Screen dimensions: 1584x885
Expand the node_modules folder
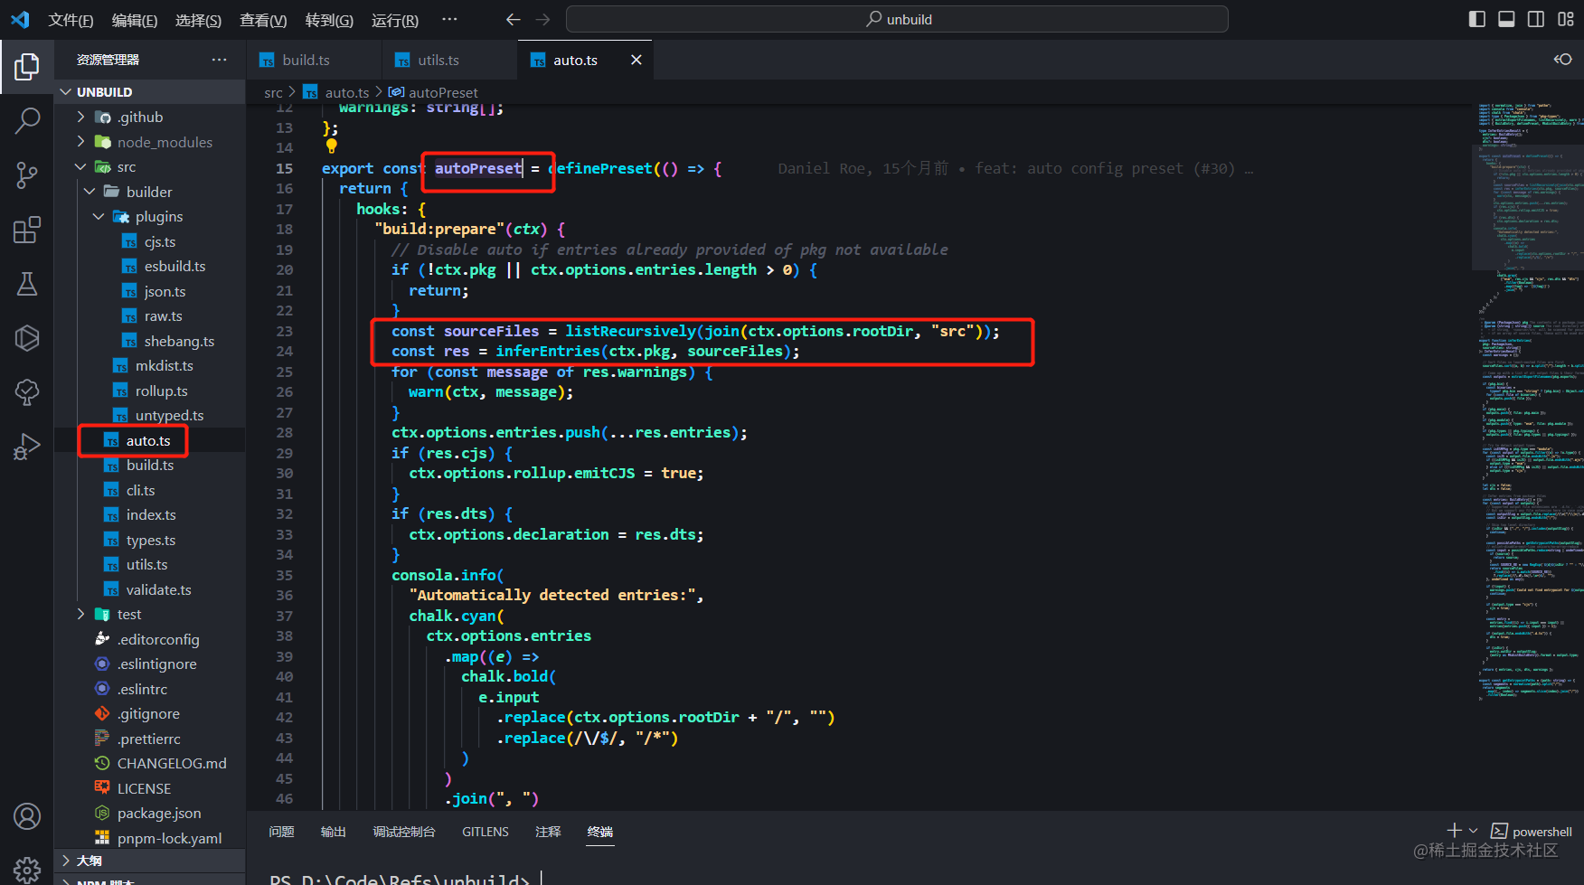coord(150,142)
